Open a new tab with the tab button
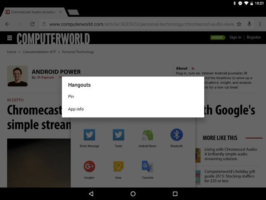The image size is (266, 200). tap(73, 12)
